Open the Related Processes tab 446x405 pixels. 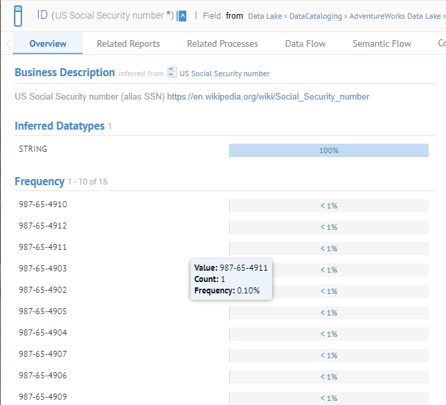coord(222,43)
